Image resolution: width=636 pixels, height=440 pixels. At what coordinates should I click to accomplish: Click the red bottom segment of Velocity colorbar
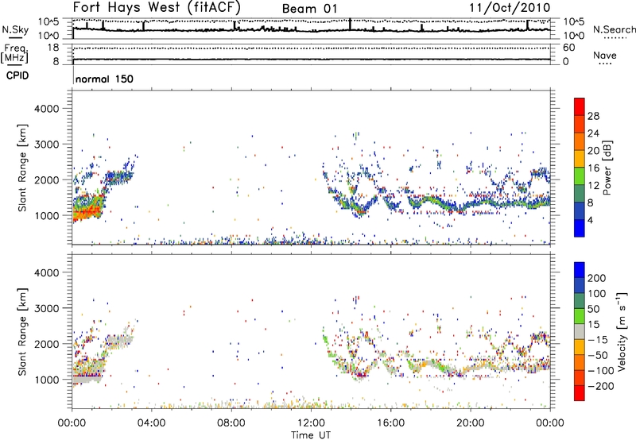[580, 393]
